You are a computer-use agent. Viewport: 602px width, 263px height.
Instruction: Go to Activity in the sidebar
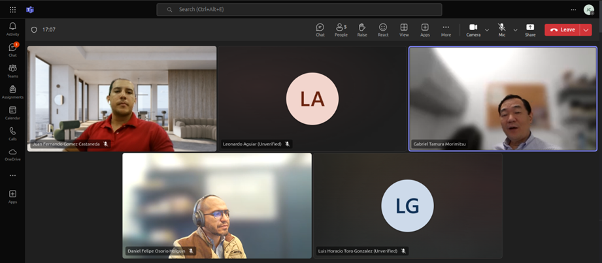click(12, 29)
